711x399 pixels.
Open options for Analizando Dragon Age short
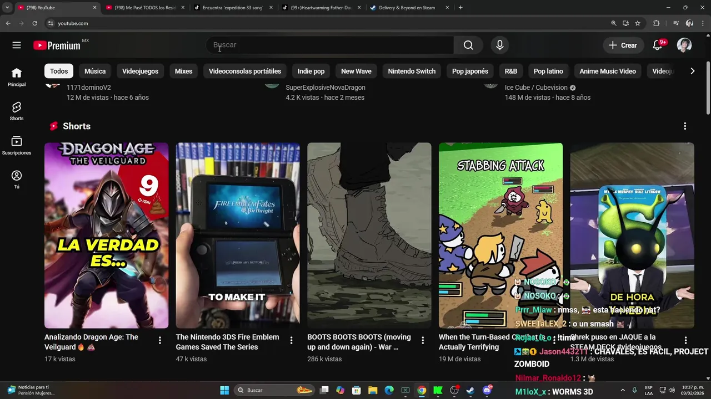pyautogui.click(x=160, y=340)
